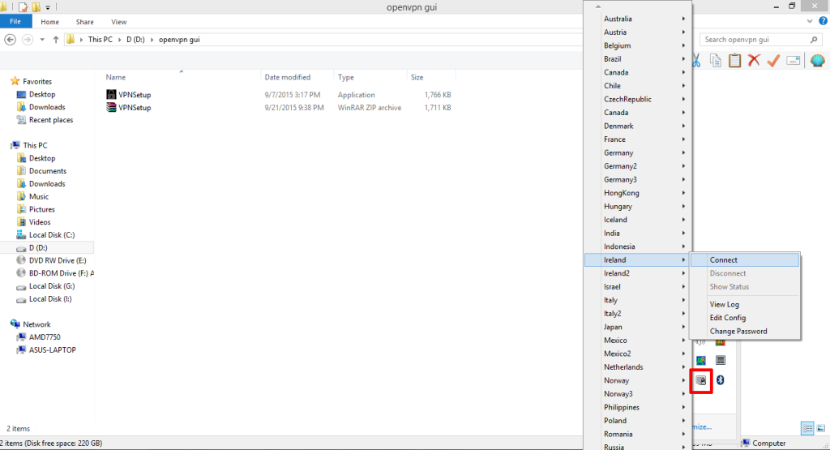Select ASUS-LAPTOP under Network

53,350
